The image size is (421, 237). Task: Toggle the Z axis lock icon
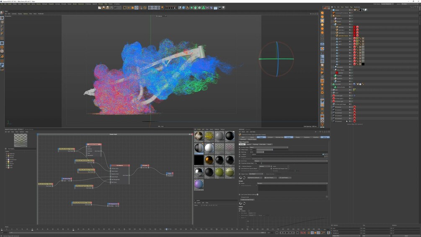click(158, 8)
